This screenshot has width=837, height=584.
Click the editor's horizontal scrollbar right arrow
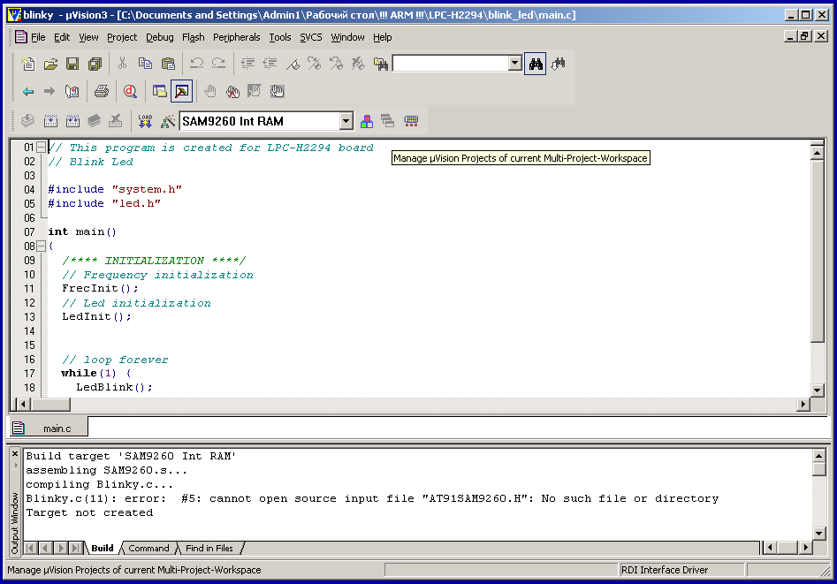pos(803,404)
